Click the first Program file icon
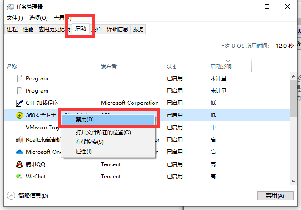 click(19, 78)
